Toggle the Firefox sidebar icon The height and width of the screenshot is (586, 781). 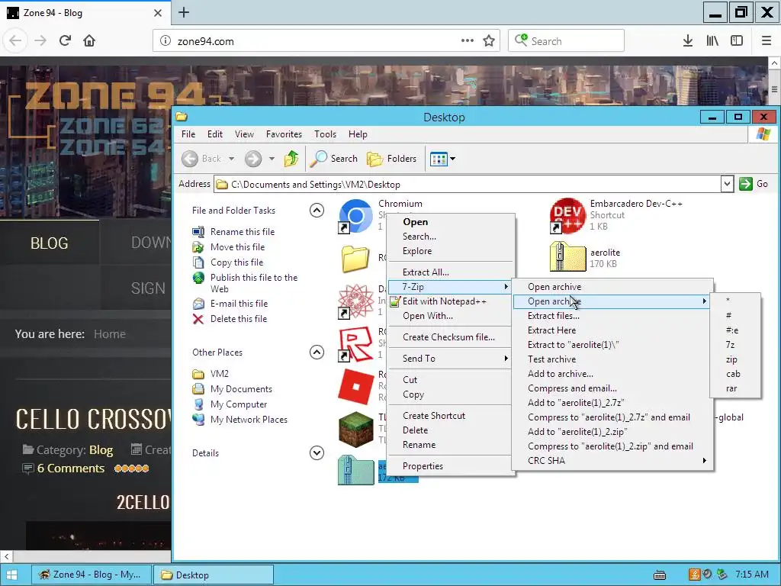(x=737, y=41)
